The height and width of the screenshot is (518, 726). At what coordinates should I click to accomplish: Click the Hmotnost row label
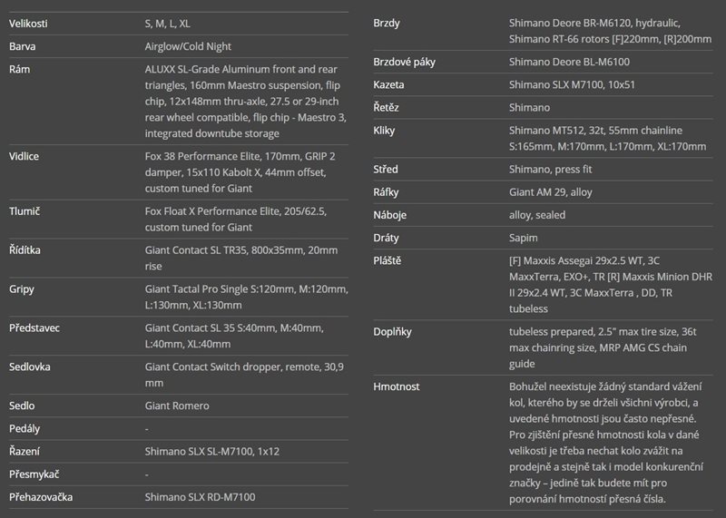click(x=397, y=386)
